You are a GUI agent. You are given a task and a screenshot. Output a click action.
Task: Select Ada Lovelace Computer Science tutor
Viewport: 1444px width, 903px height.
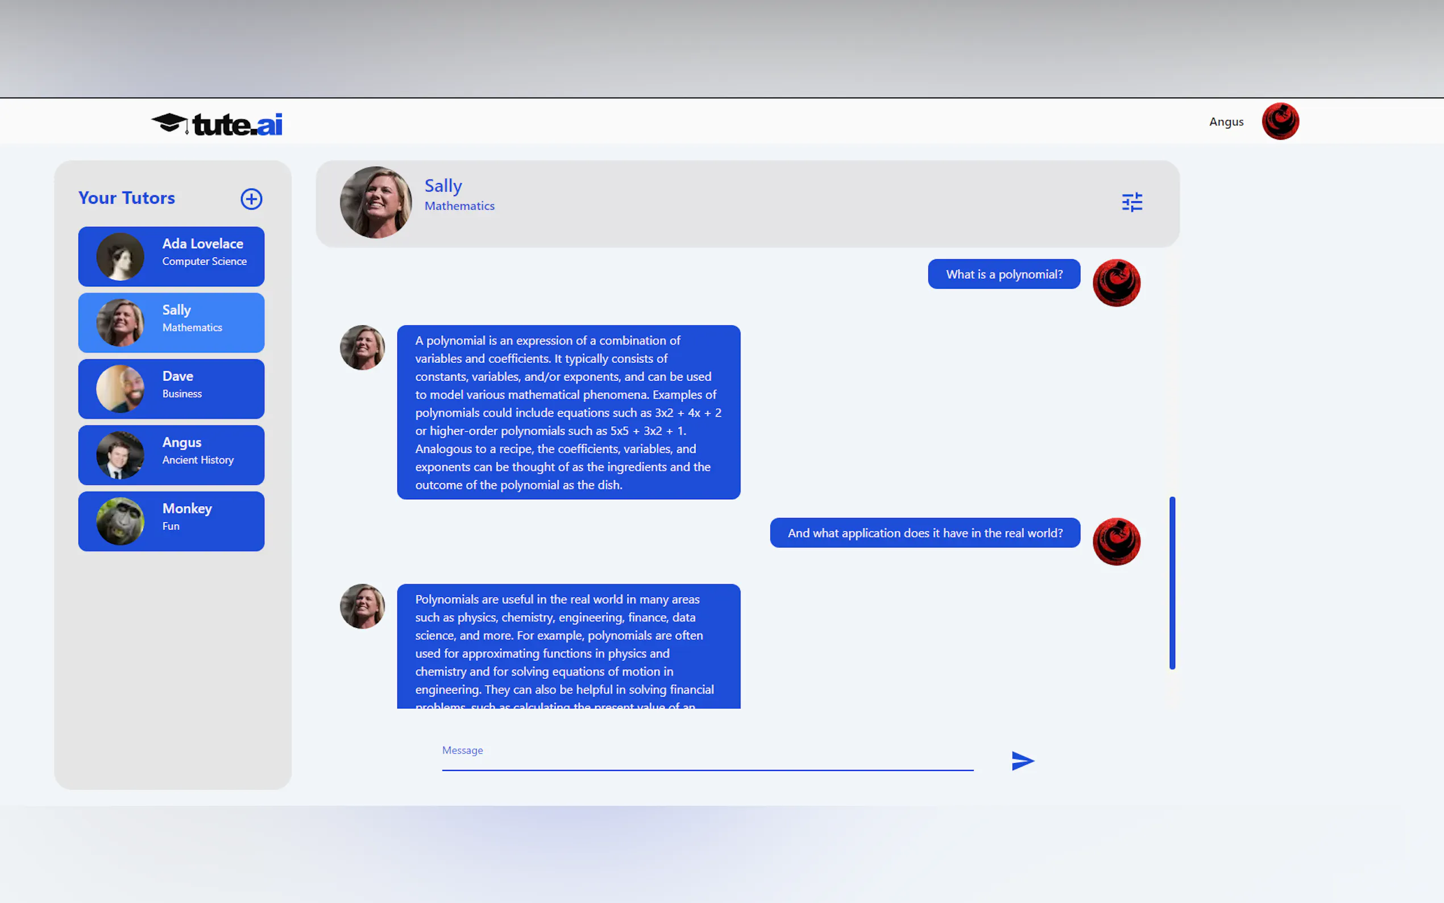(171, 256)
